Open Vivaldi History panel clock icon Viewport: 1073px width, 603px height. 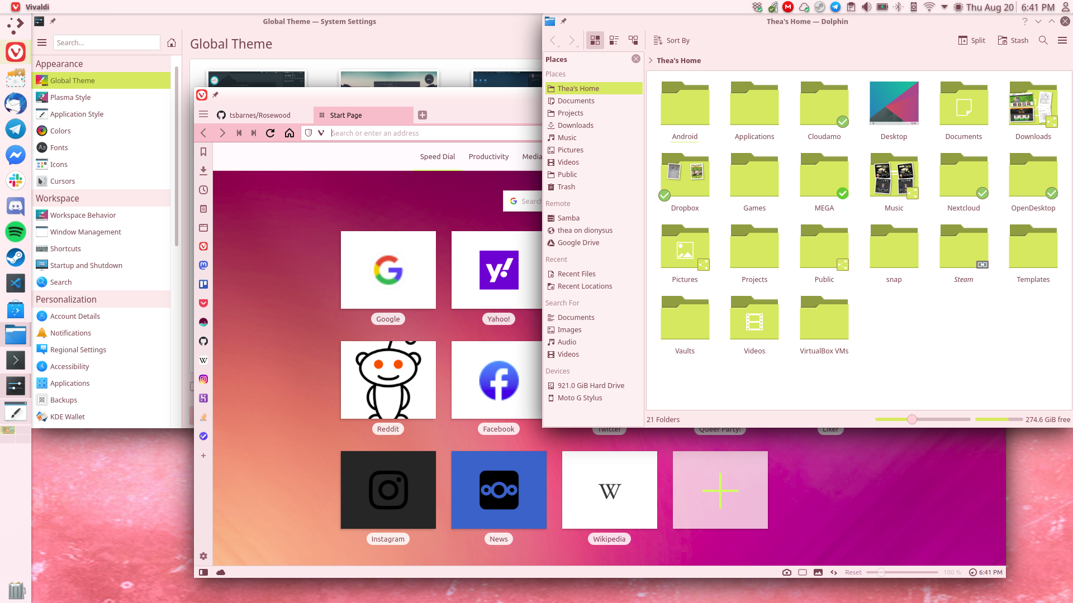click(x=203, y=190)
